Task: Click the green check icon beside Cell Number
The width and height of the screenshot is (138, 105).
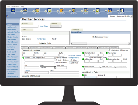Action: (83, 59)
